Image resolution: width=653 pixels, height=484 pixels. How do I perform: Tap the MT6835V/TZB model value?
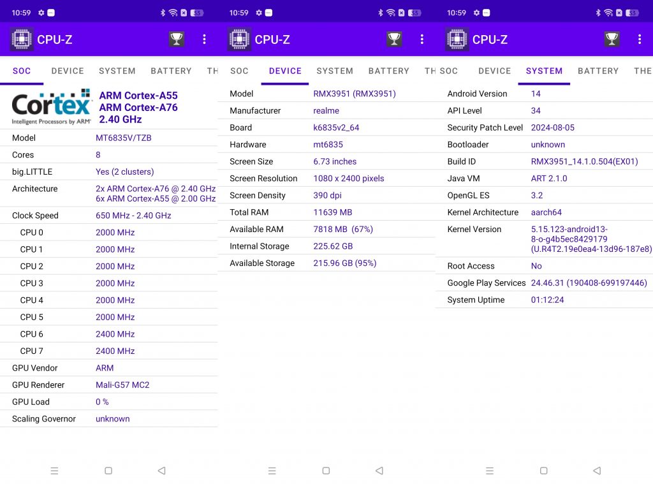(x=124, y=138)
